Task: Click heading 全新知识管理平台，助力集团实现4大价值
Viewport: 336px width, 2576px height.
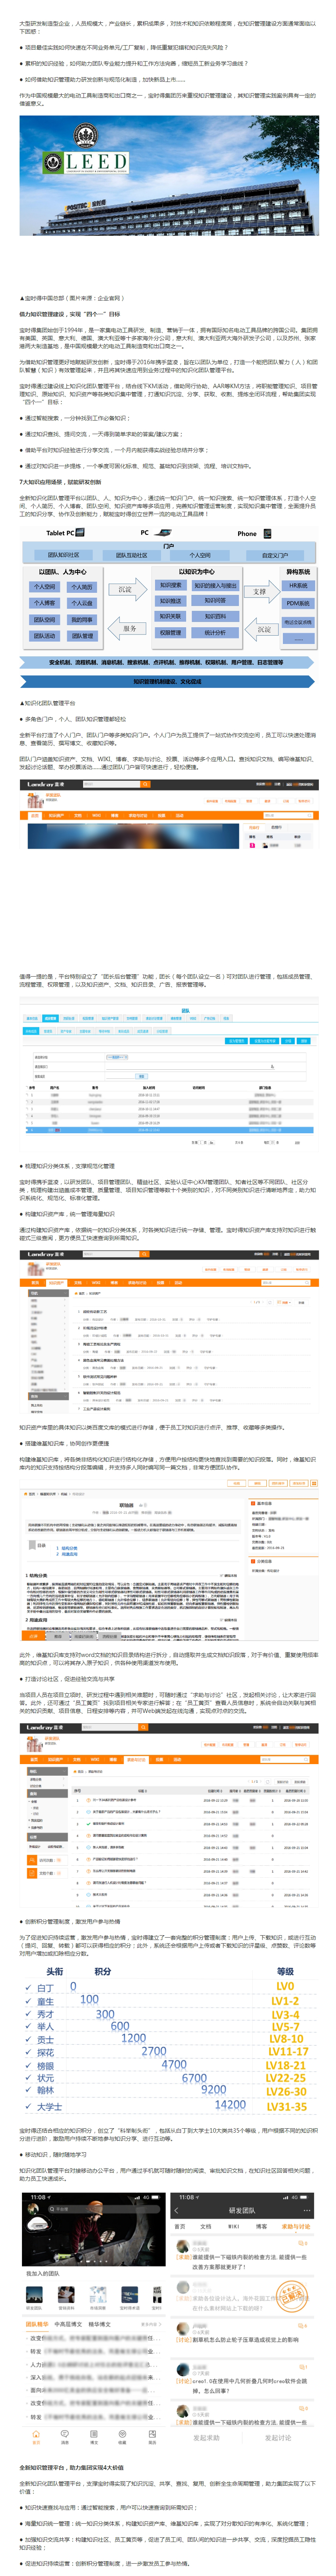Action: tap(71, 2466)
